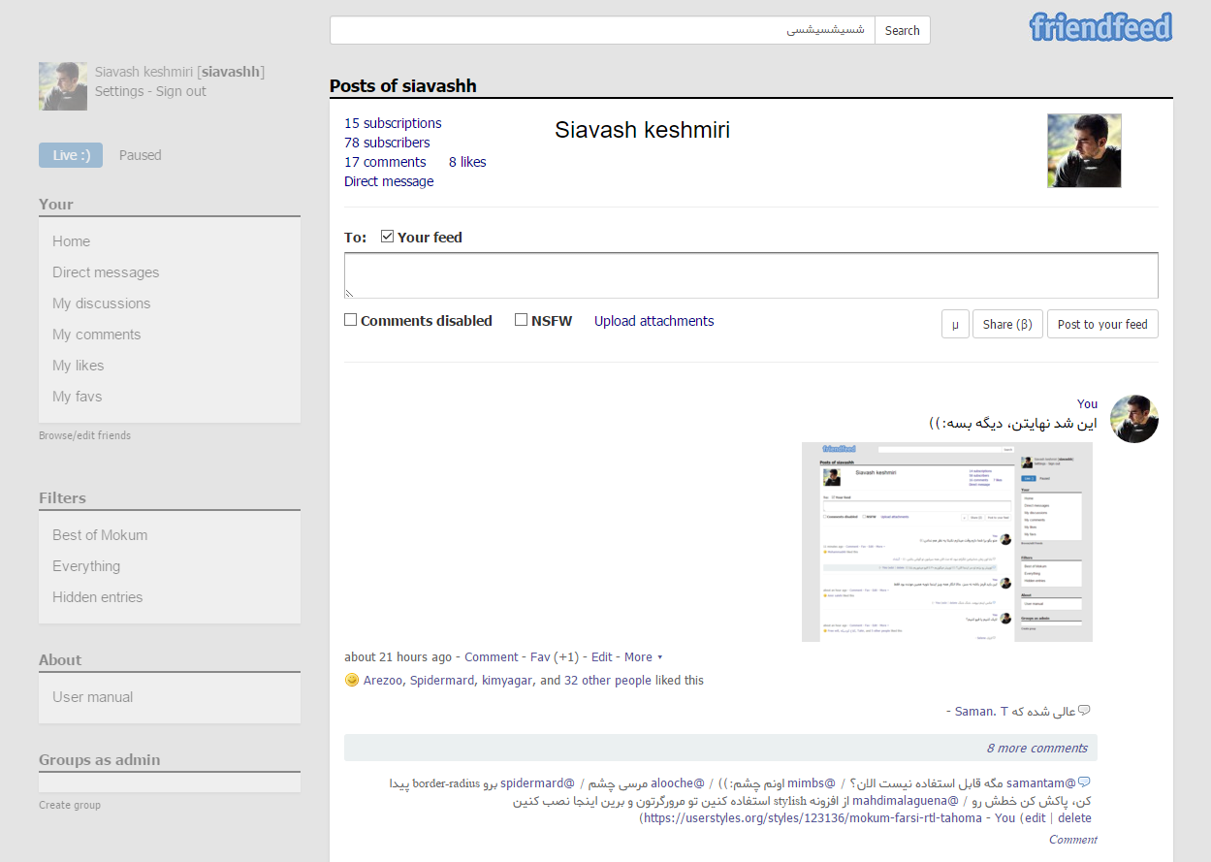Screen dimensions: 1211x862
Task: Open the attached screenshot thumbnail
Action: [946, 542]
